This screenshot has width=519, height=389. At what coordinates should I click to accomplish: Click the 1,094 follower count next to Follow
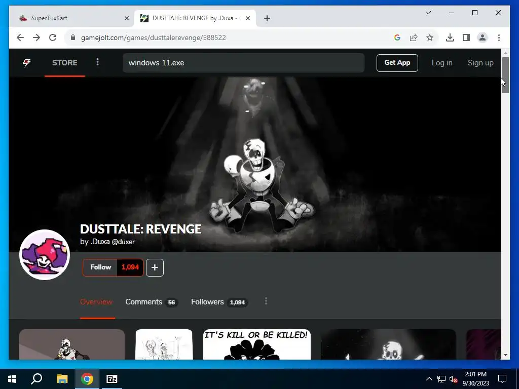[130, 267]
